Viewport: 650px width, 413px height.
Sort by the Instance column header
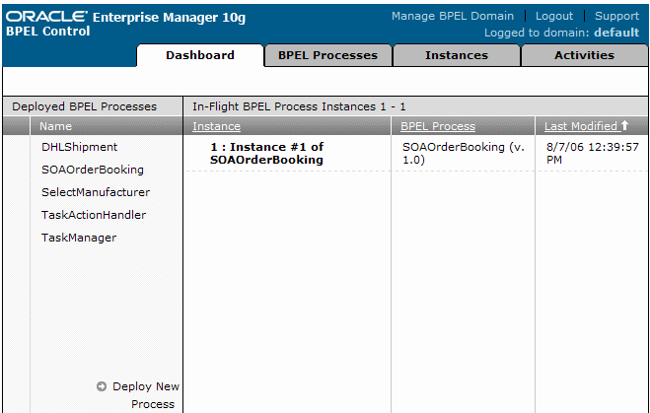(x=216, y=126)
